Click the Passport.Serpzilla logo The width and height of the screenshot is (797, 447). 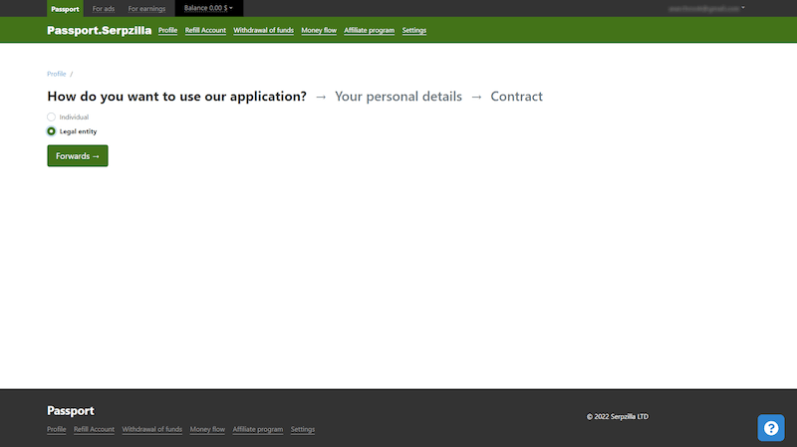99,31
